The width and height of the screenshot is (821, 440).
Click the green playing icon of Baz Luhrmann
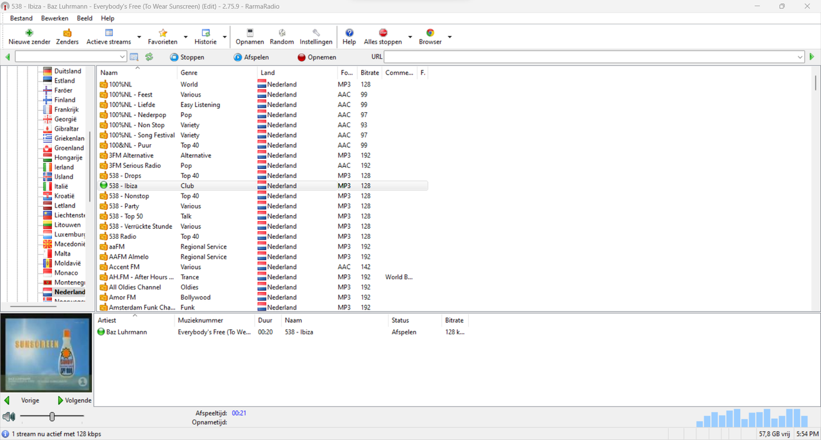[101, 332]
